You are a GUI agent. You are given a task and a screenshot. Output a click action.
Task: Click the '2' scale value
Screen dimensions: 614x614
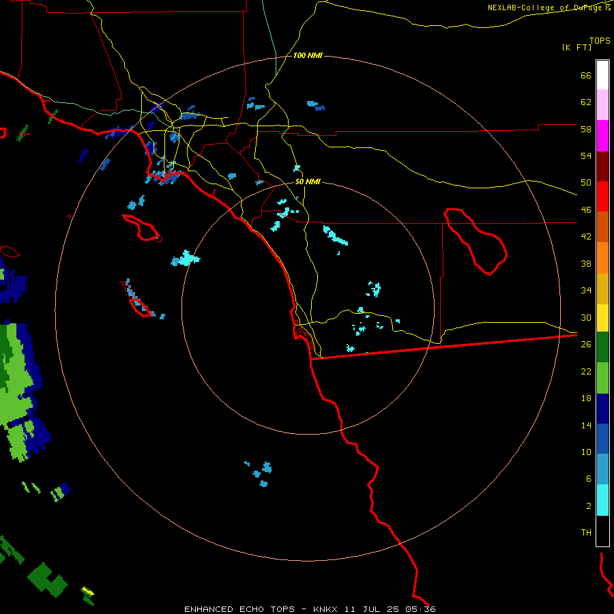pos(588,506)
